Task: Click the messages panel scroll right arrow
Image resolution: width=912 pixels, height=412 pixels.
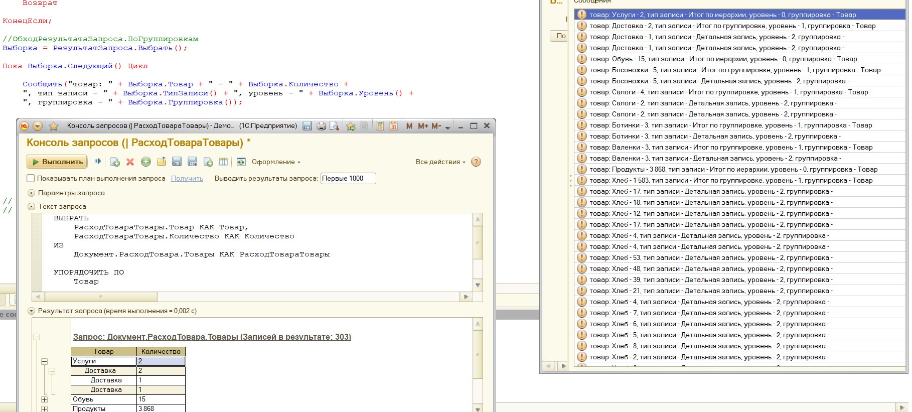Action: [x=564, y=366]
